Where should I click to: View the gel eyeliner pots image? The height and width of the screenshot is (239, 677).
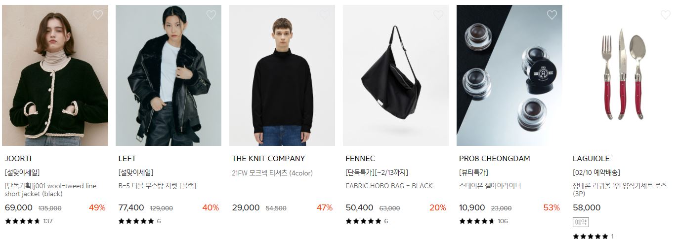pyautogui.click(x=509, y=75)
